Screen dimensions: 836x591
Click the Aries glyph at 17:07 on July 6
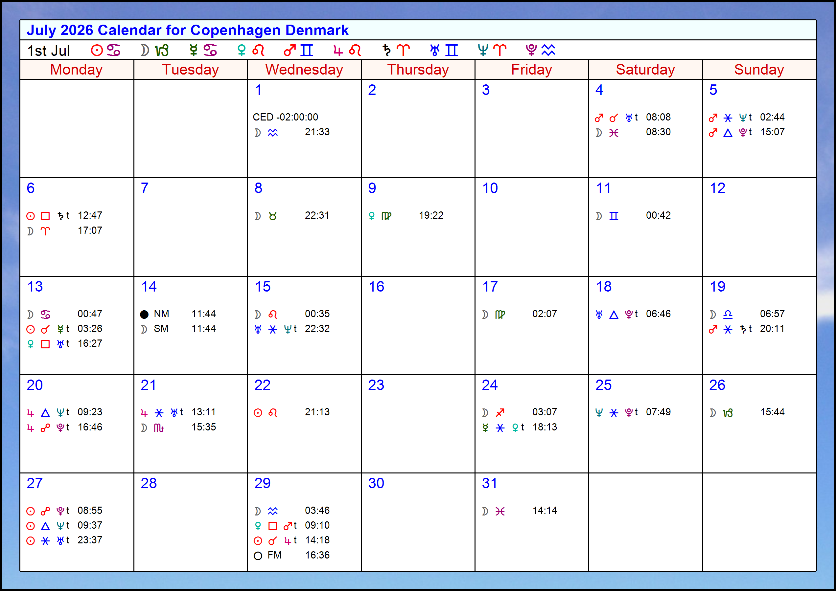click(45, 231)
